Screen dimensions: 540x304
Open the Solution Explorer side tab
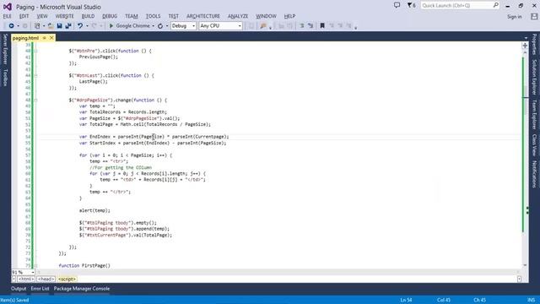534,77
